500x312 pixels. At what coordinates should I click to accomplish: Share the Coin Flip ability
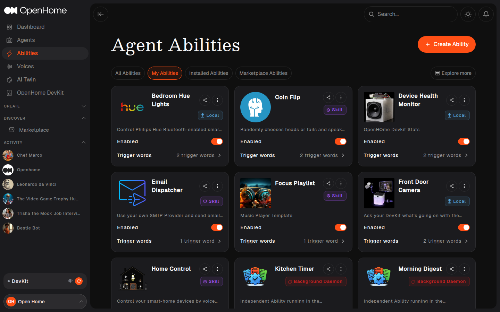click(x=328, y=97)
